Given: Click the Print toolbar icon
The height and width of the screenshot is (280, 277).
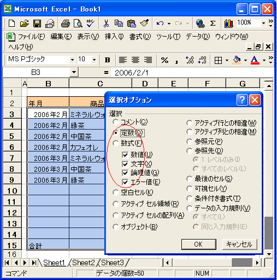Looking at the screenshot, I should coord(50,24).
